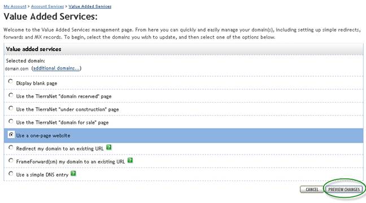The width and height of the screenshot is (366, 203).
Task: Open Value Added Services breadcrumb link
Action: [x=90, y=7]
